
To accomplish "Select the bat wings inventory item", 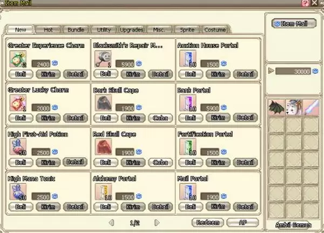I will coord(276,107).
